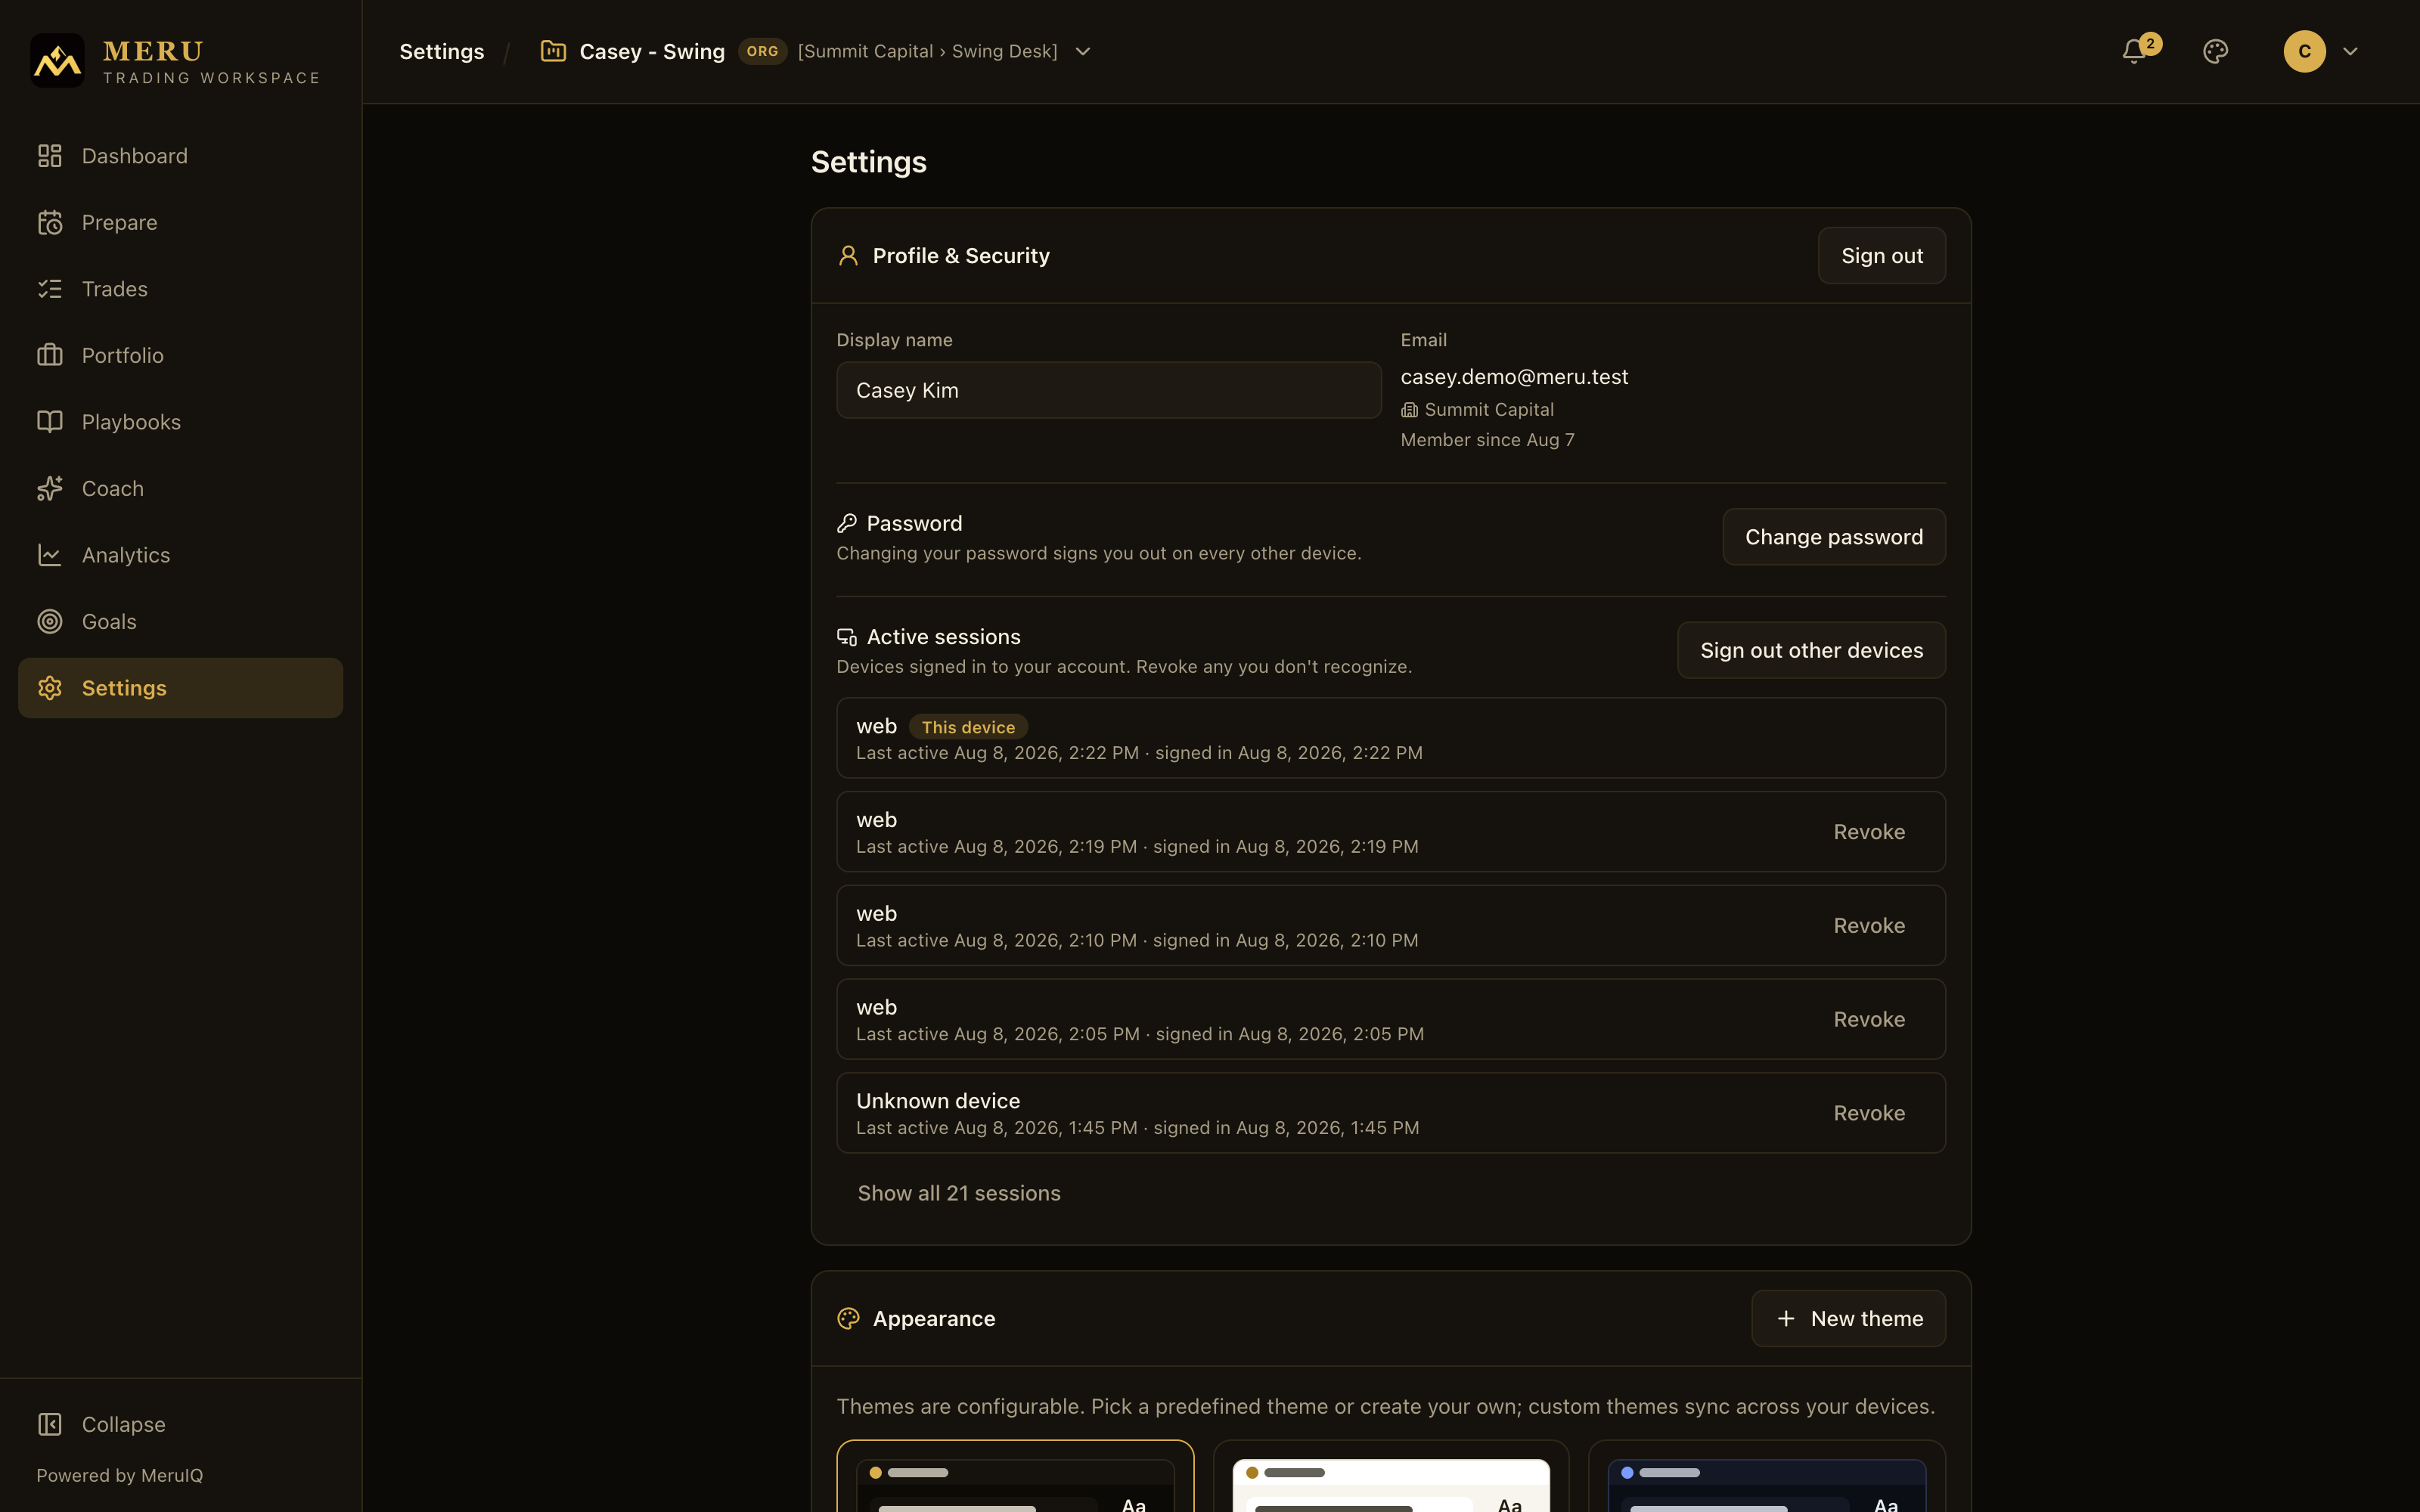2420x1512 pixels.
Task: Go to Dashboard page
Action: tap(181, 156)
